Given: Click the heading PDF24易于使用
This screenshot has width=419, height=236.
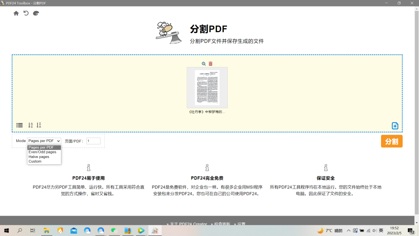Looking at the screenshot, I should [88, 178].
